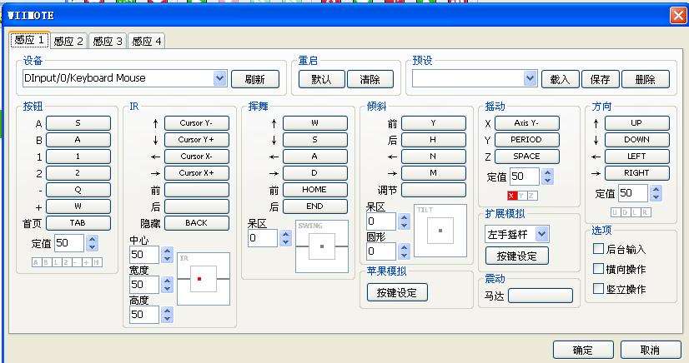Screen dimensions: 689x363
Task: Click the 摇动 Z mapping SPACE
Action: (x=527, y=157)
